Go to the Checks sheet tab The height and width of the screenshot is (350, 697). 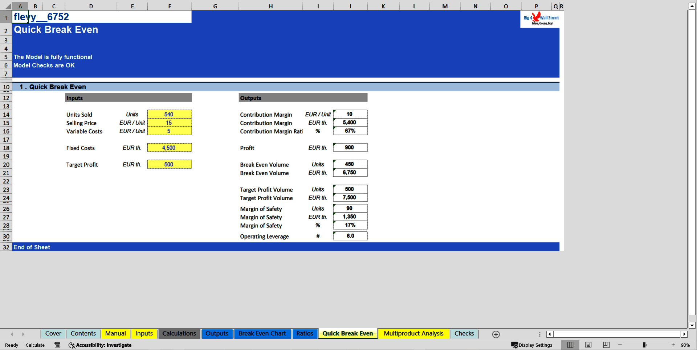pos(464,333)
